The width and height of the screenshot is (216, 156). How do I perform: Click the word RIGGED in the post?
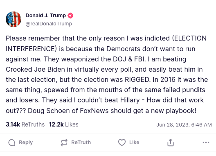coord(137,79)
